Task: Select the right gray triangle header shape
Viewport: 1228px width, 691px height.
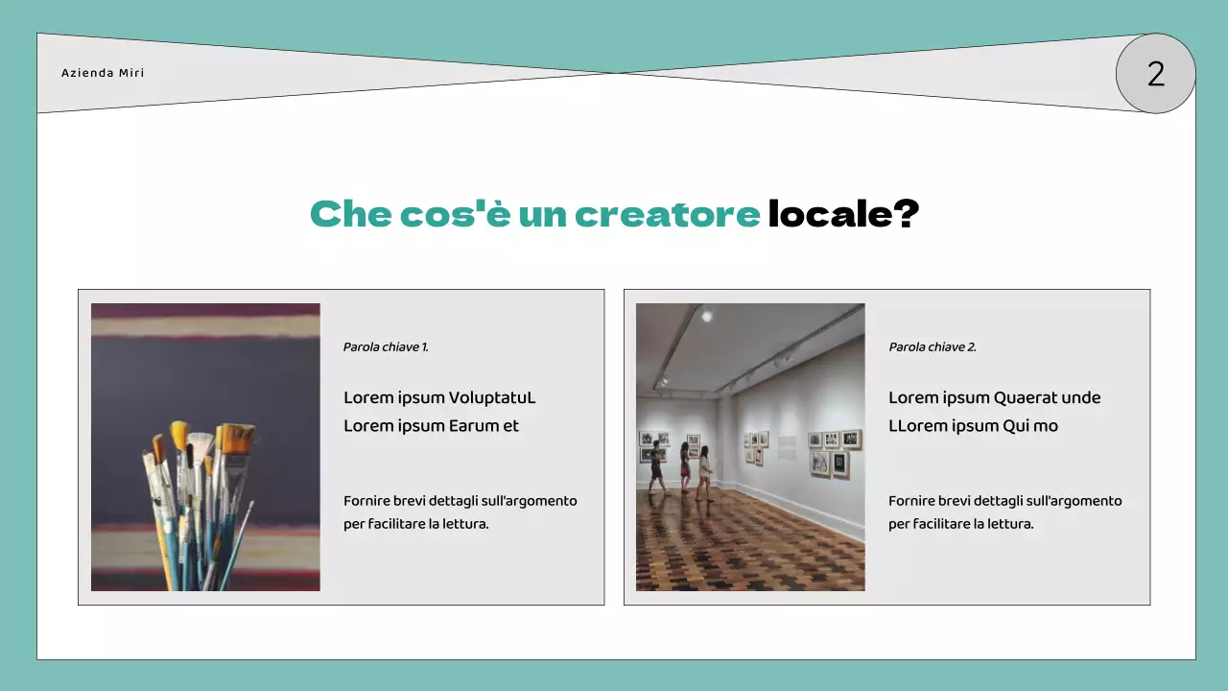Action: pyautogui.click(x=959, y=77)
